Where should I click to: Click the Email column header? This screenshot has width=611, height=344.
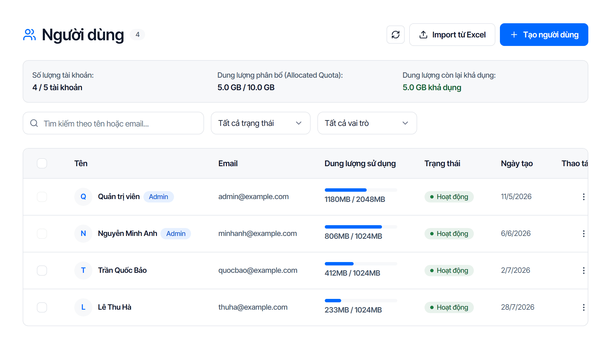pyautogui.click(x=228, y=164)
